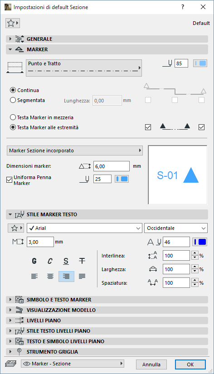
Task: Click the marker pen icon beside 25
Action: point(84,179)
